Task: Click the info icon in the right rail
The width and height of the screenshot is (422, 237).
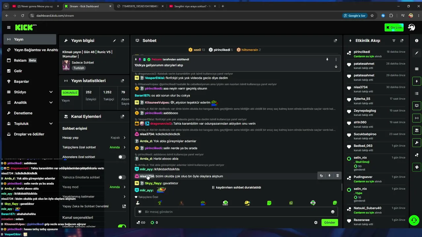Action: [417, 40]
